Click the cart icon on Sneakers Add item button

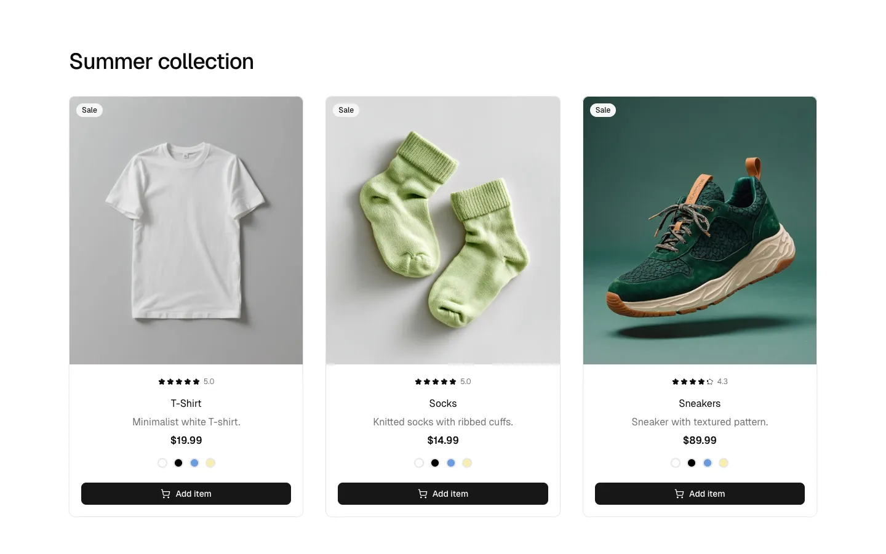tap(679, 494)
